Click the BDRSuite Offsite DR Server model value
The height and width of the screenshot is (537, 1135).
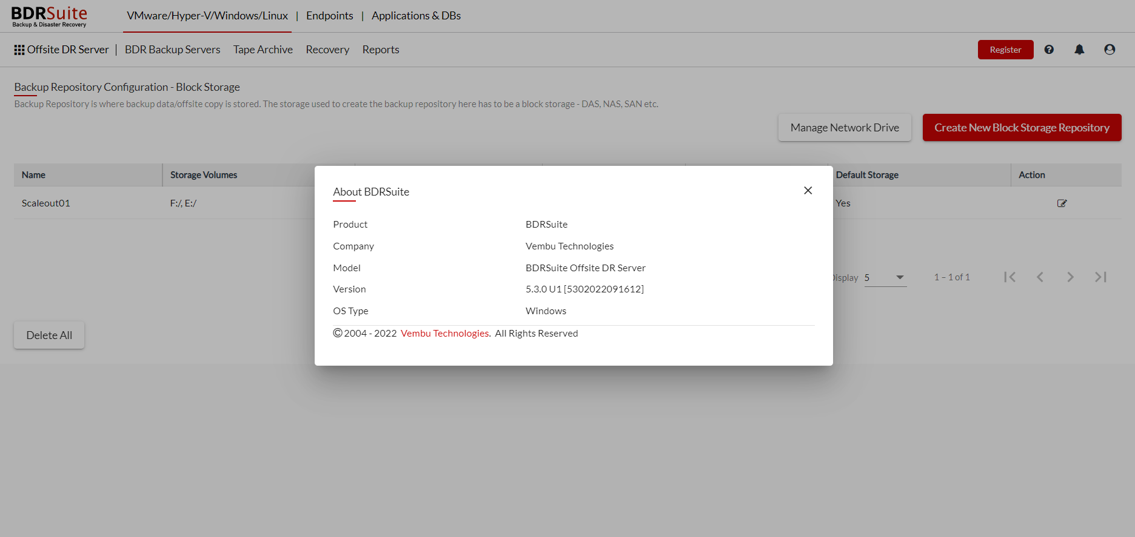pos(586,268)
